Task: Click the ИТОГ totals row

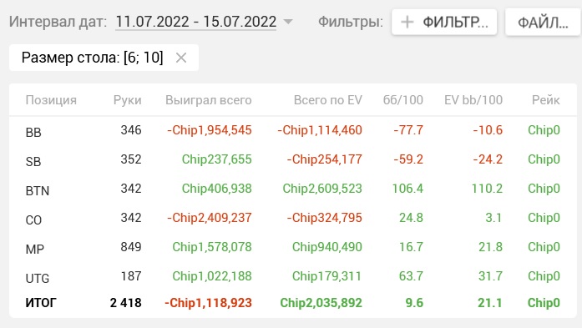Action: pyautogui.click(x=293, y=303)
